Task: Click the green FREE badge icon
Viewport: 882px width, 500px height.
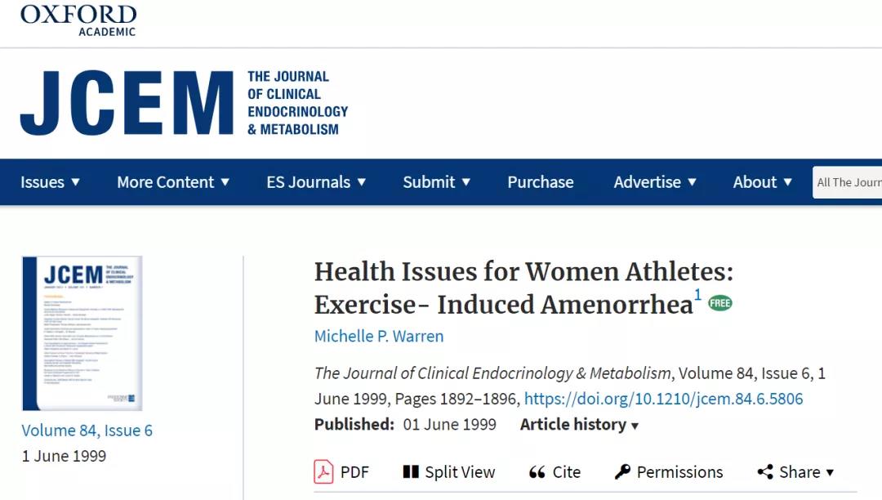Action: [x=720, y=303]
